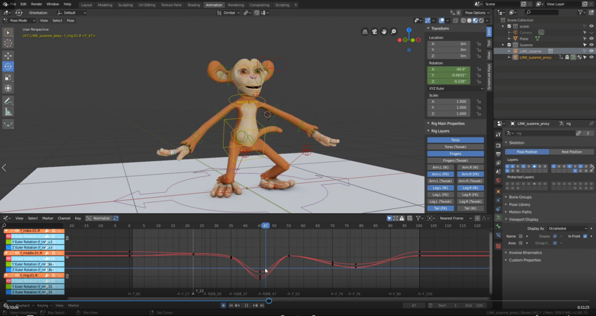
Task: Toggle the Arm.L (IK) rig layer button
Action: [441, 167]
